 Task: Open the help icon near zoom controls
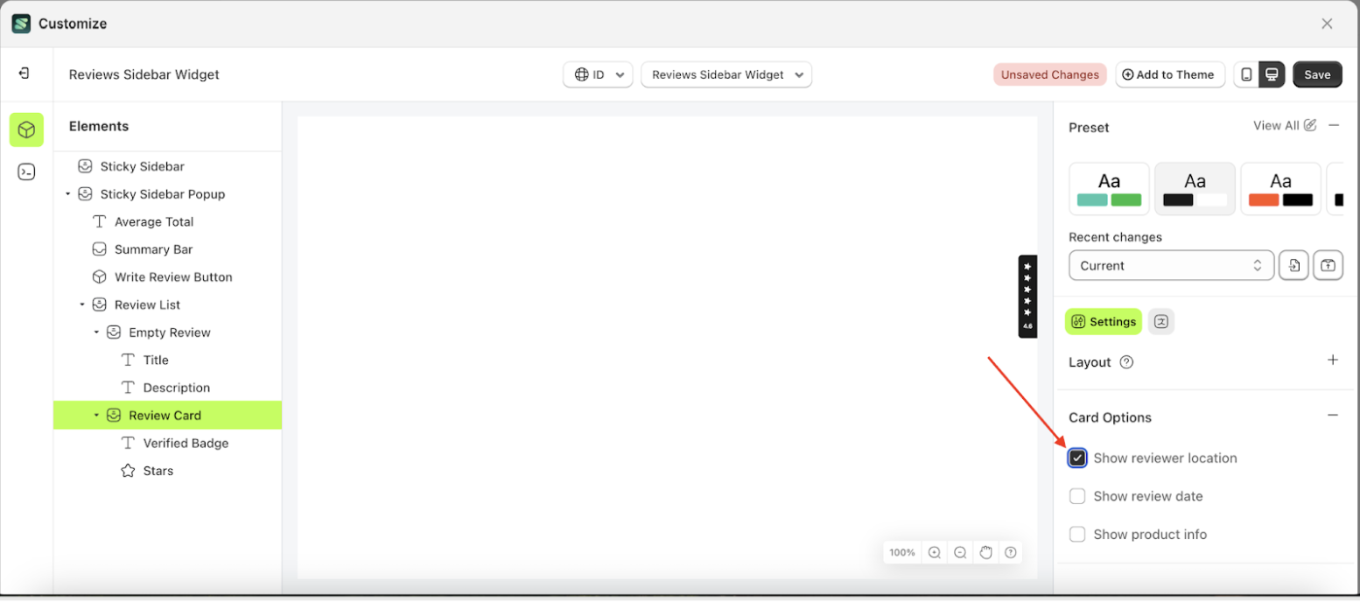(1011, 552)
